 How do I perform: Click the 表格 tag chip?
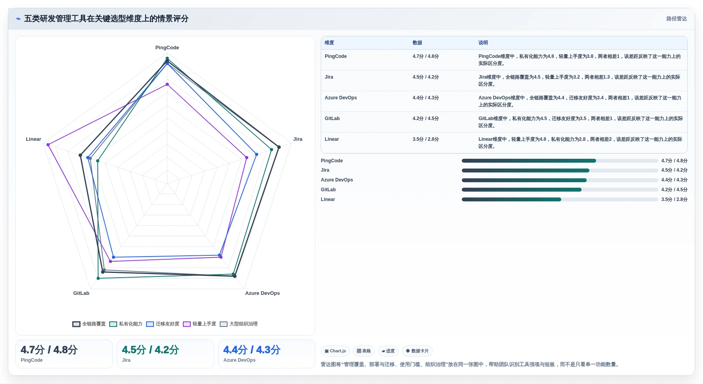(364, 351)
